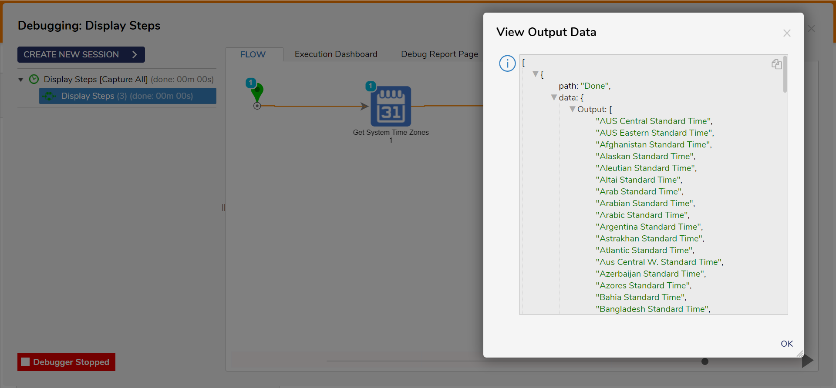Screen dimensions: 836x388
Task: Collapse the root object triangle in output
Action: 536,74
